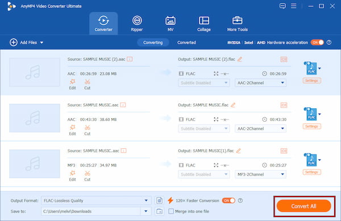
Task: Select the SAMPLE MUSIC (2).aac thumbnail
Action: pos(35,72)
